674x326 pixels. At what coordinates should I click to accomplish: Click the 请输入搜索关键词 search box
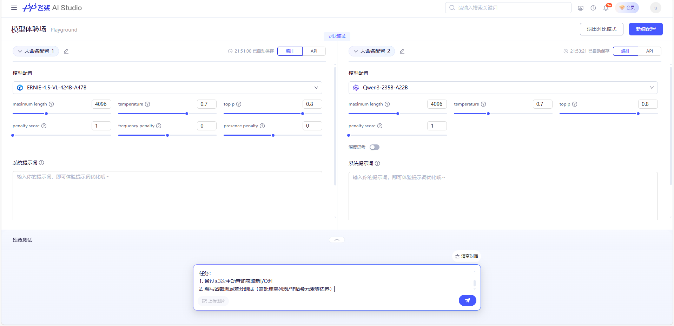tap(508, 7)
